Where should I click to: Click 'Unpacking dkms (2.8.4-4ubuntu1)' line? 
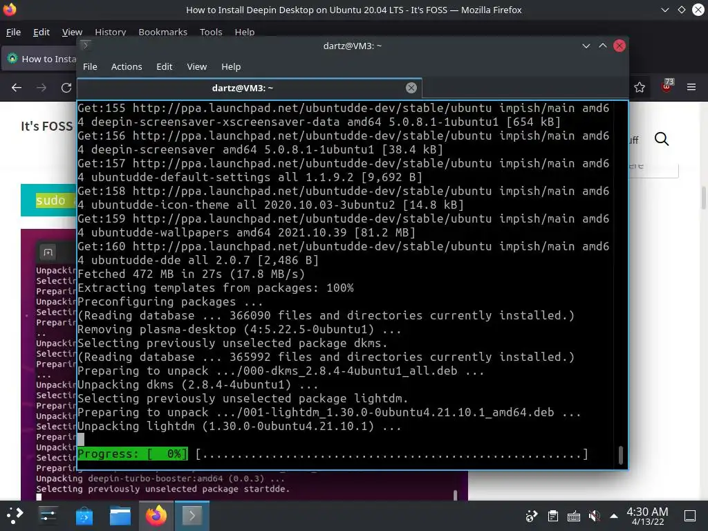click(x=198, y=384)
